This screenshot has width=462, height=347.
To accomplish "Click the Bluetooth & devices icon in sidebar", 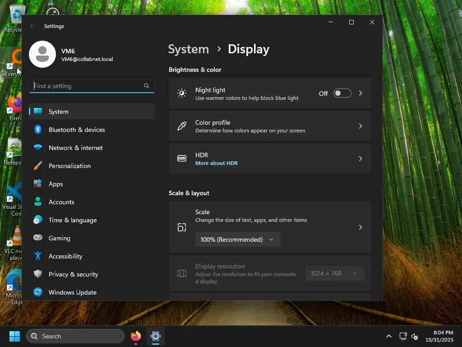I will [x=38, y=130].
